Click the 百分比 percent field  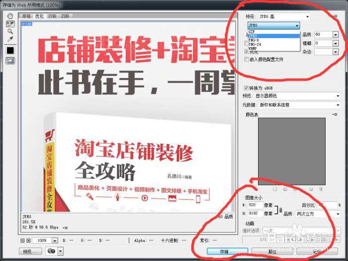(x=328, y=205)
